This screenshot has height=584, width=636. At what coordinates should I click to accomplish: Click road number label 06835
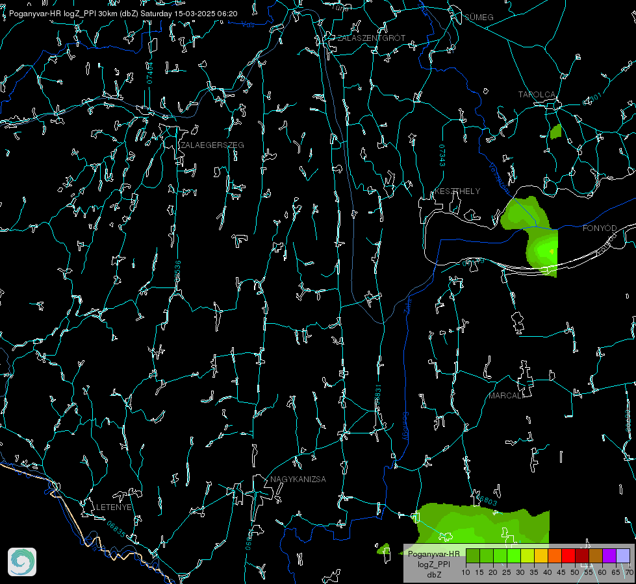click(116, 529)
